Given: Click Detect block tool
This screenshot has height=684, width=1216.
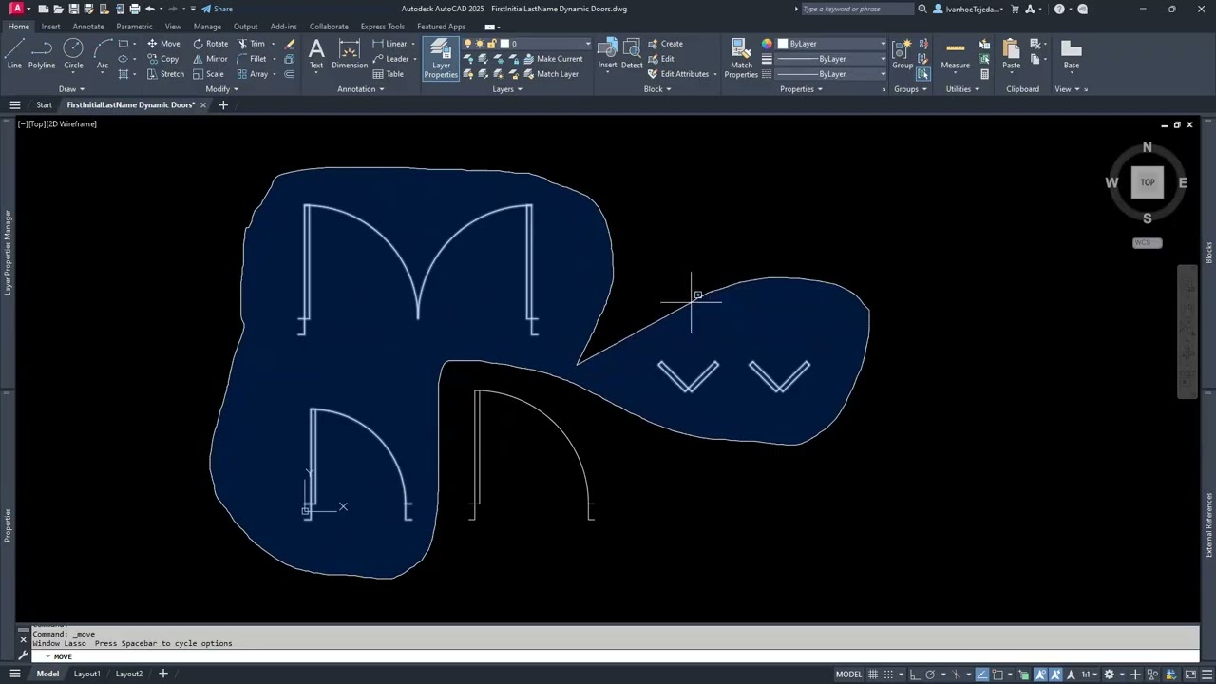Looking at the screenshot, I should [x=632, y=53].
